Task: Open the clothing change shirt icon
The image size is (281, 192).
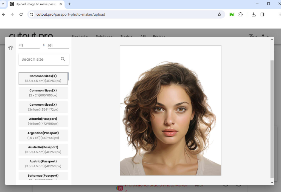Action: (11, 48)
